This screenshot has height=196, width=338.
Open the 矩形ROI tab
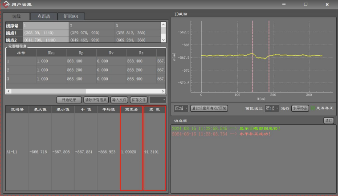point(70,16)
